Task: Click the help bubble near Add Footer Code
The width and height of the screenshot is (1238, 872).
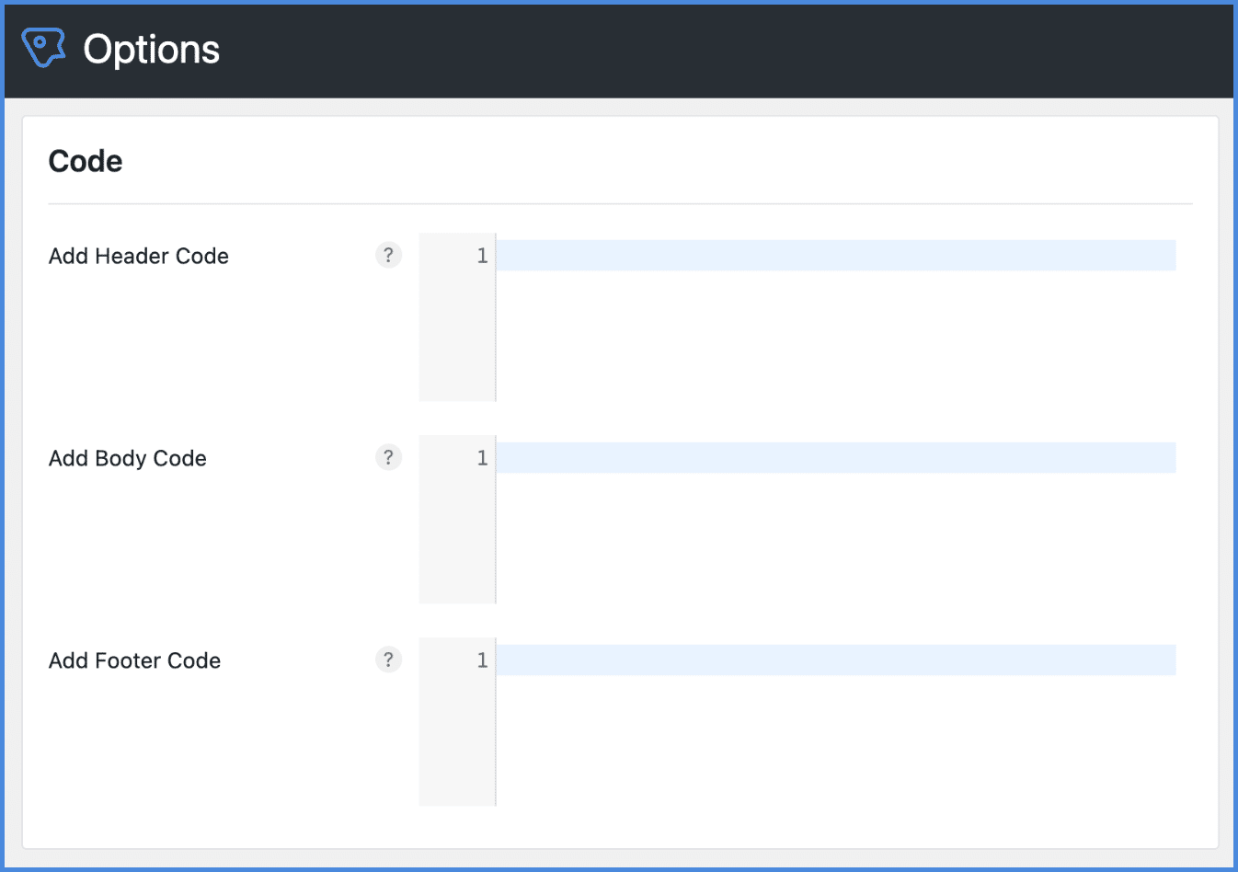Action: pos(388,660)
